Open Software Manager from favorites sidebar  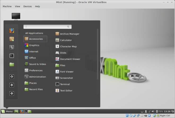click(12, 39)
